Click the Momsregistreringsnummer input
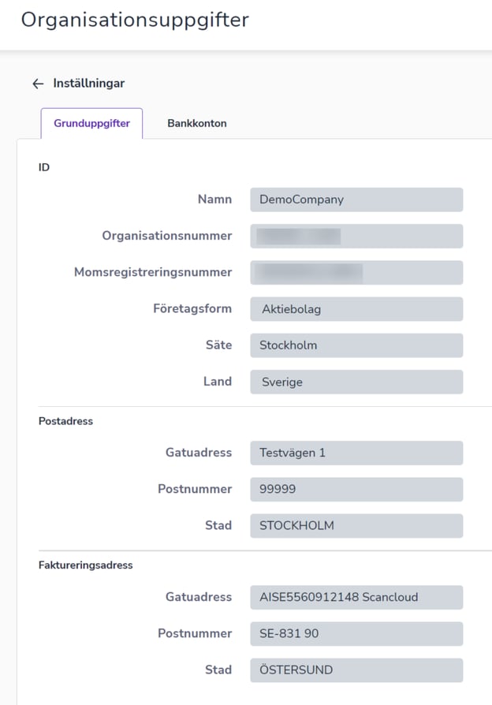The height and width of the screenshot is (705, 492). pyautogui.click(x=356, y=272)
